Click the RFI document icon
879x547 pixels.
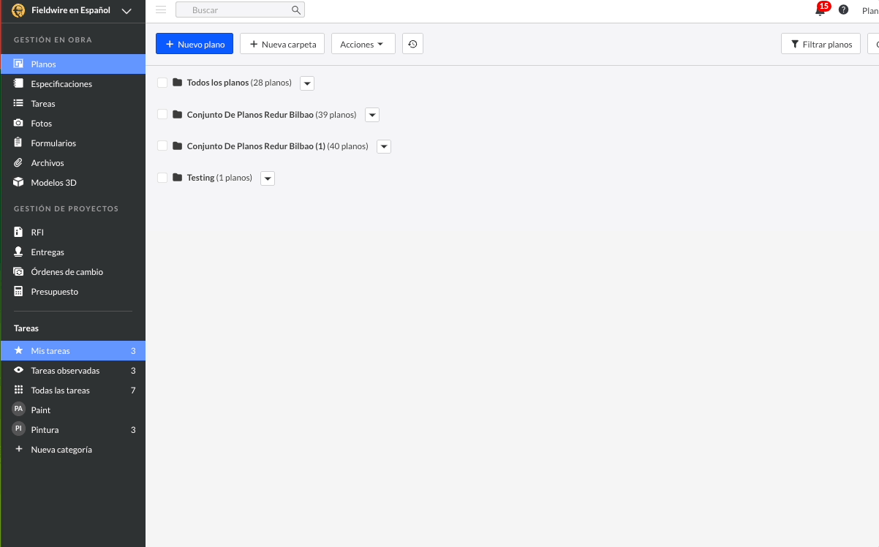point(18,232)
